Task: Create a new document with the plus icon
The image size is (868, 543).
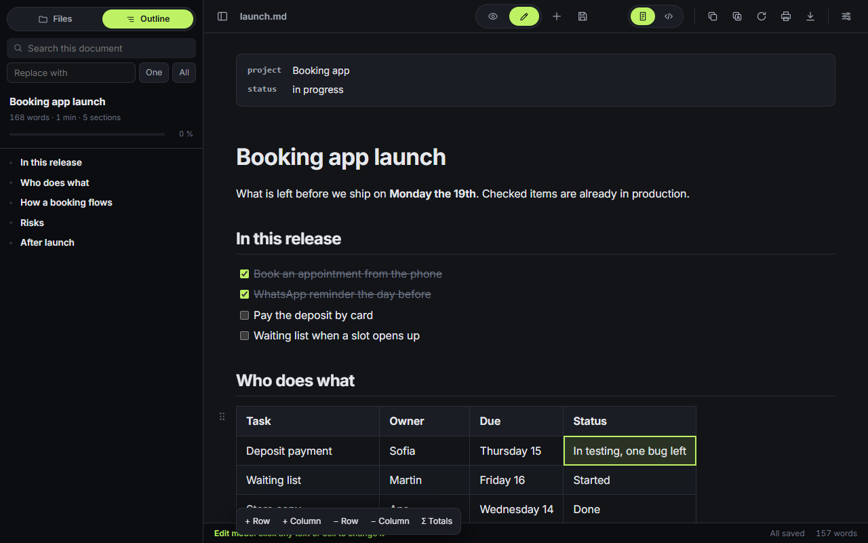Action: pos(557,16)
